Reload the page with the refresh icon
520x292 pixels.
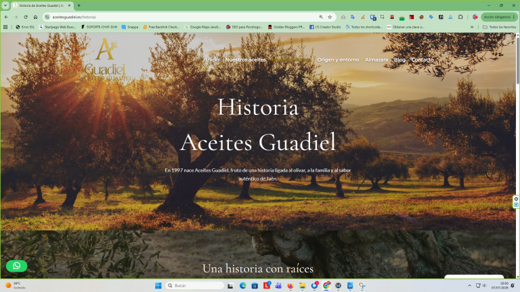26,17
